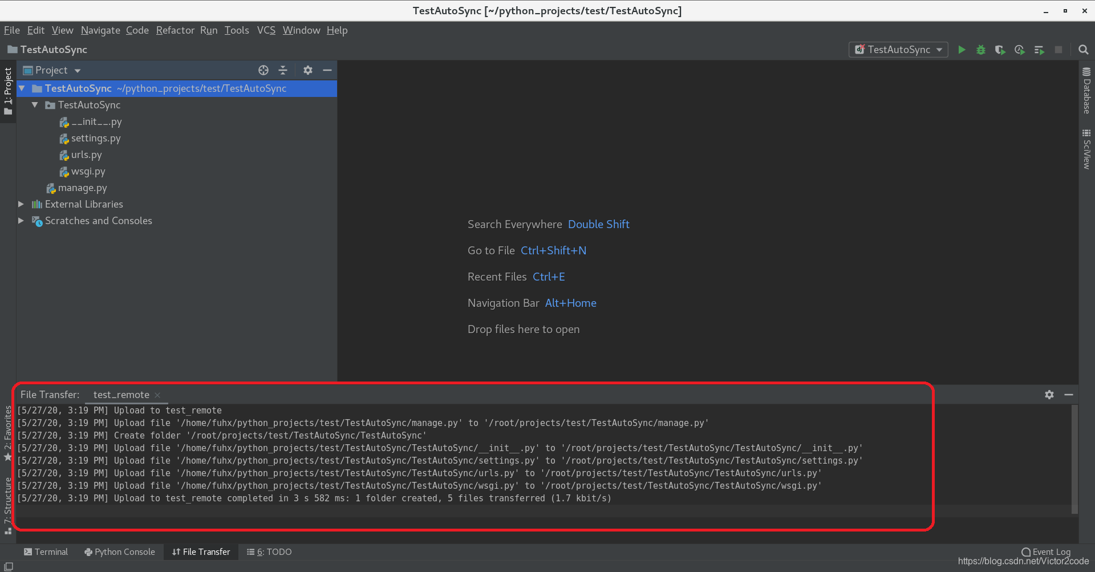The width and height of the screenshot is (1095, 572).
Task: Select the File Transfer tool tab
Action: [x=201, y=552]
